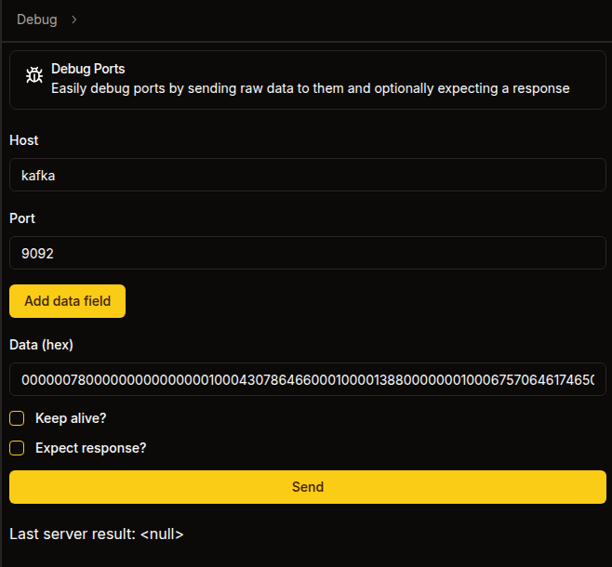
Task: Tick the Expect response checkbox
Action: (x=17, y=448)
